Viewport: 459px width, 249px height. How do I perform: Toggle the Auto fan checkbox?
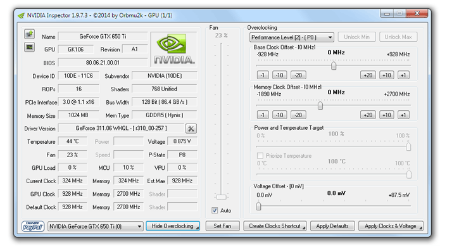[x=215, y=210]
